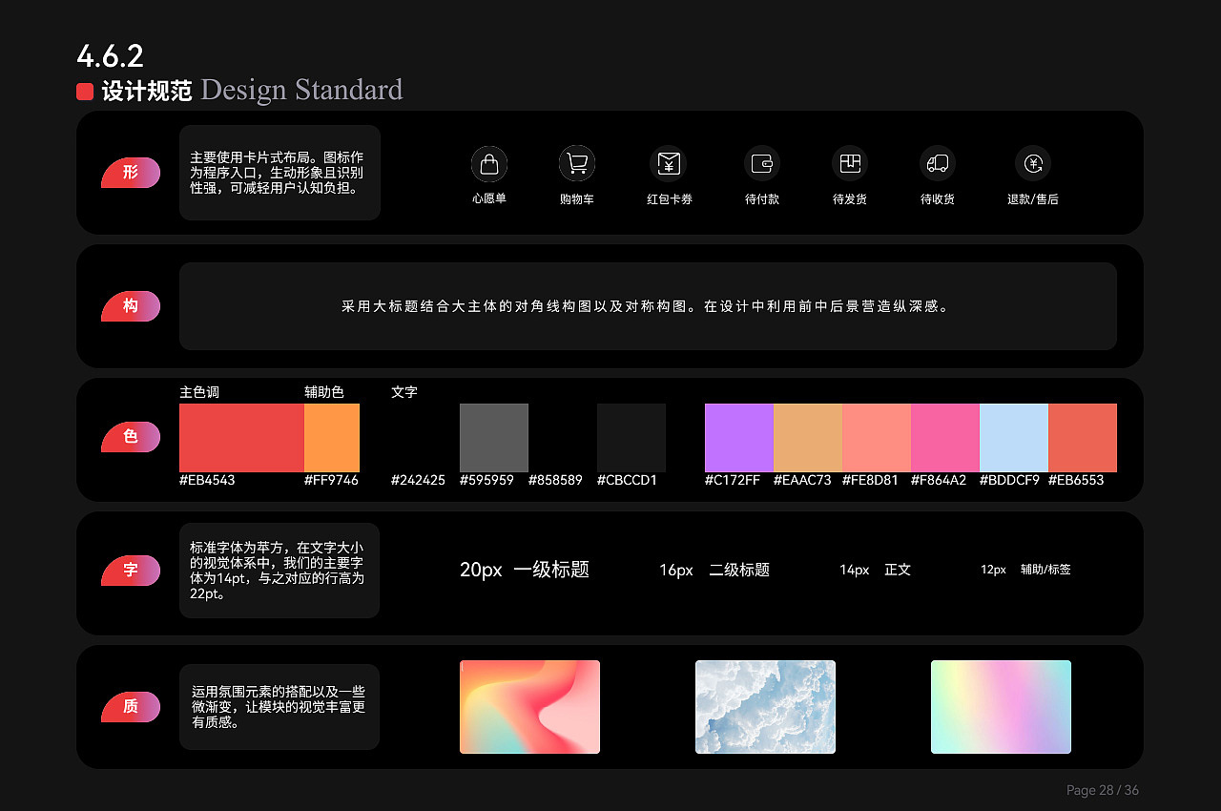Screen dimensions: 1221x811
Task: Select the salmon #FE8D81 swatch
Action: [x=877, y=438]
